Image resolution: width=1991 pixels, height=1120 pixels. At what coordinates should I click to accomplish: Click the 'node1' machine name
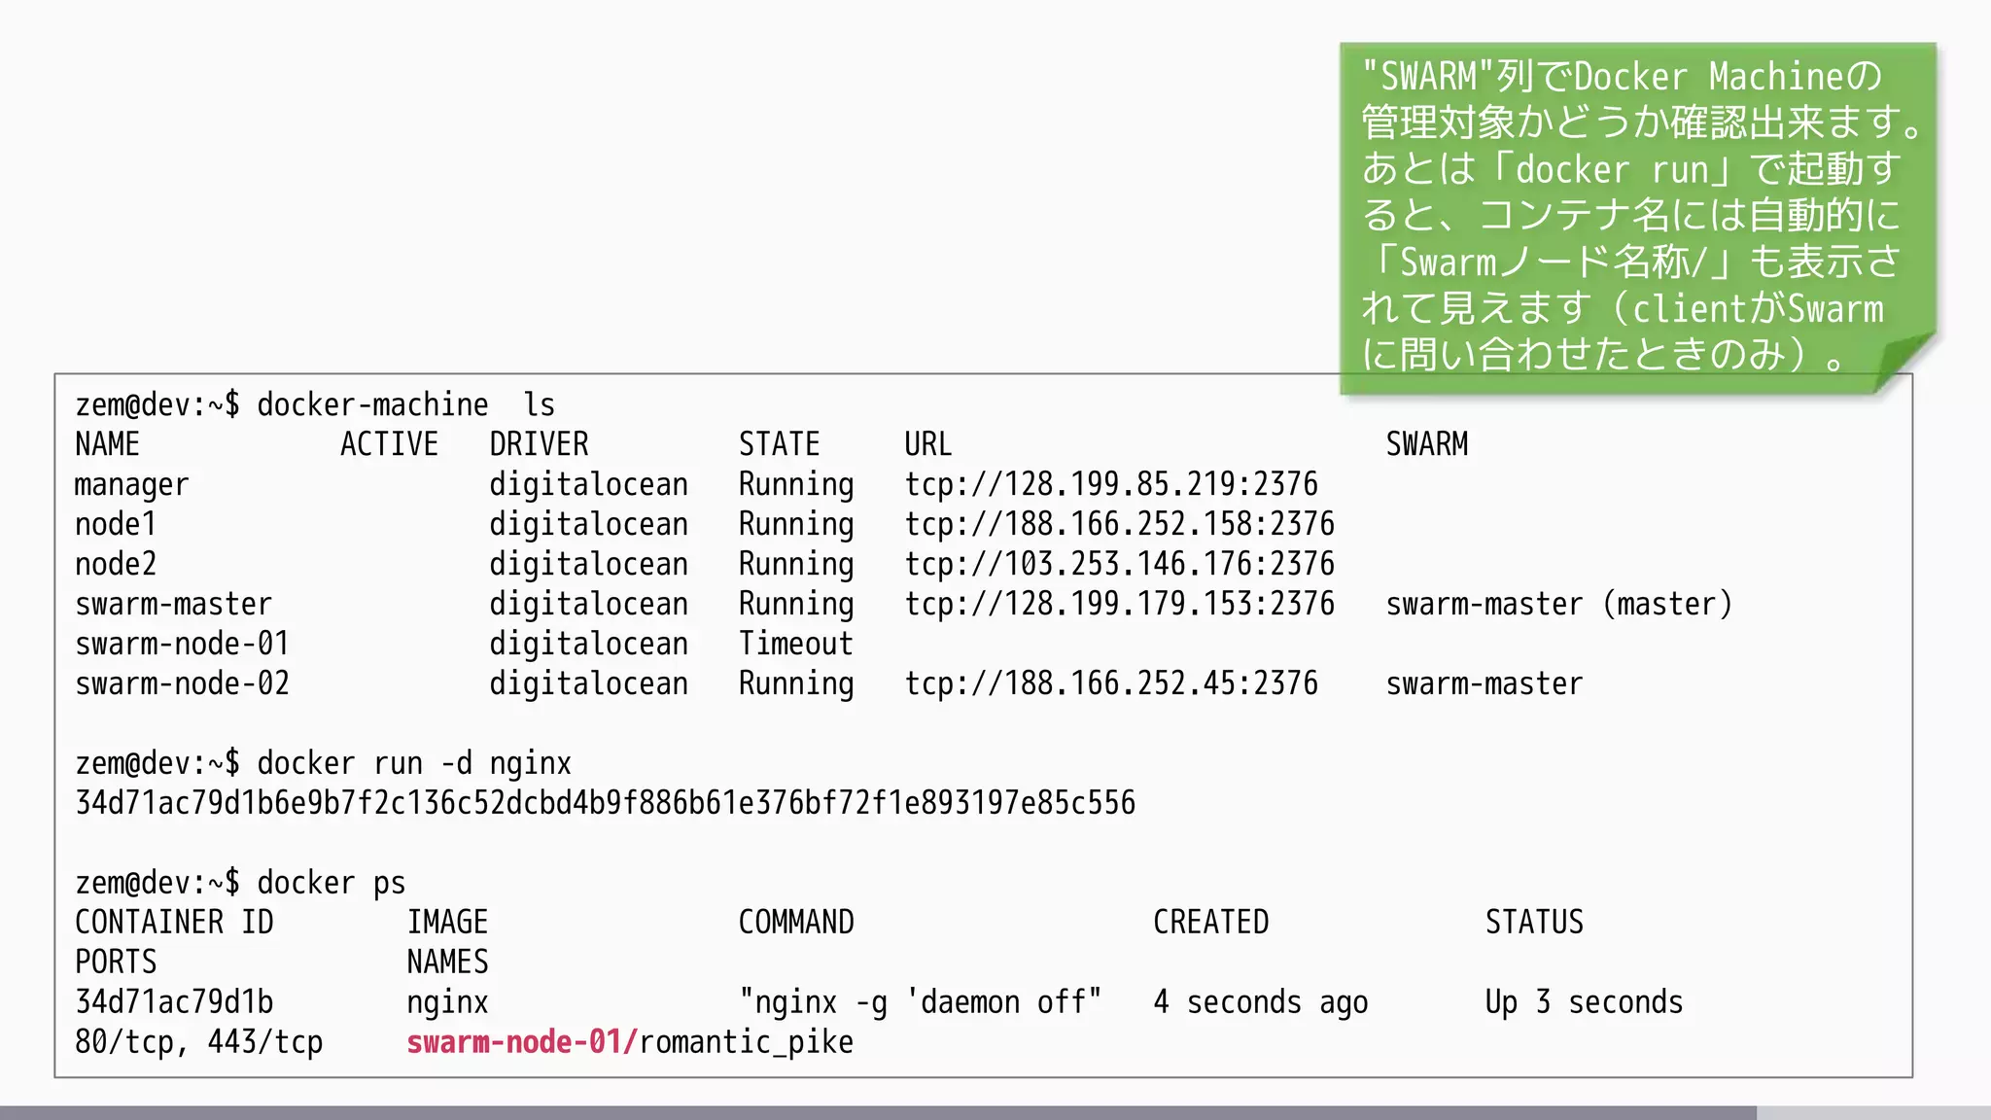click(115, 524)
